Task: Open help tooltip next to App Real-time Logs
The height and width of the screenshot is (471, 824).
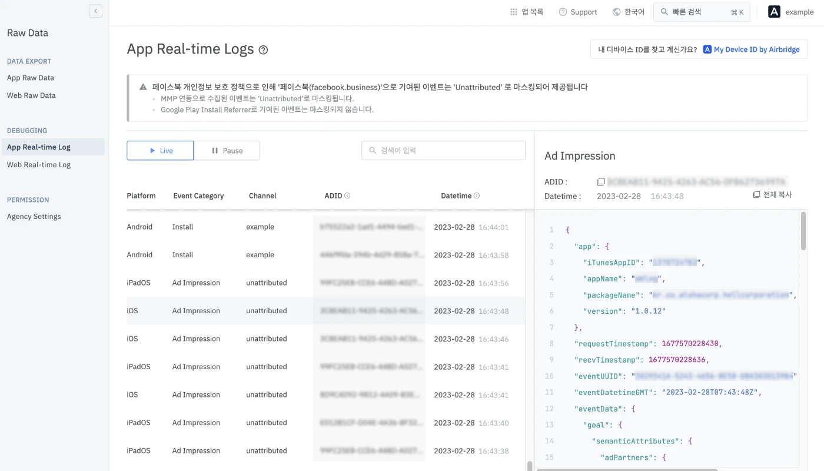Action: click(263, 50)
